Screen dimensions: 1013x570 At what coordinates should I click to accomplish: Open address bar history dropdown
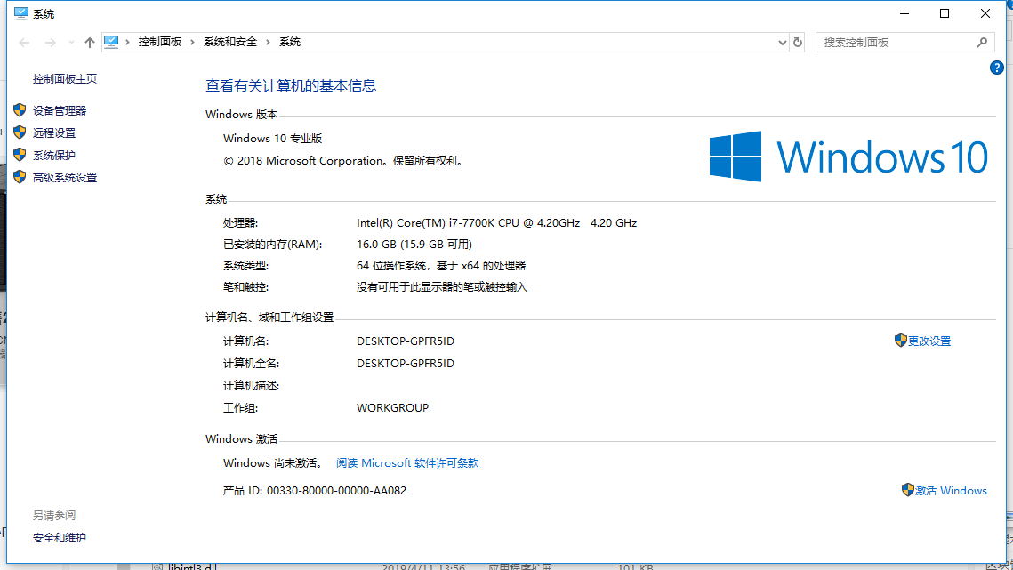point(783,43)
